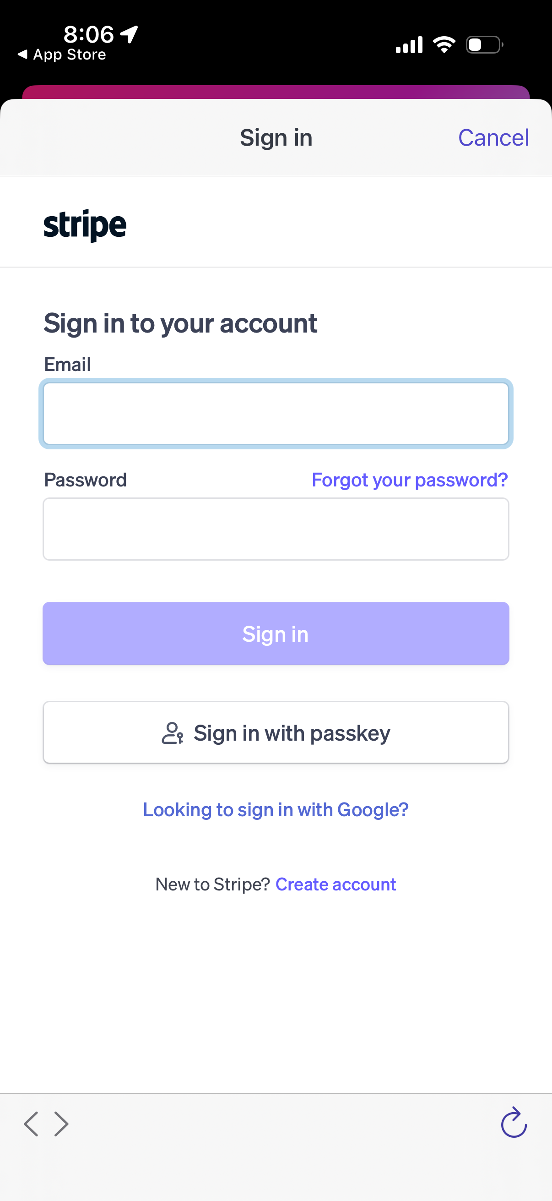Click the Email field label
This screenshot has height=1201, width=552.
[67, 364]
